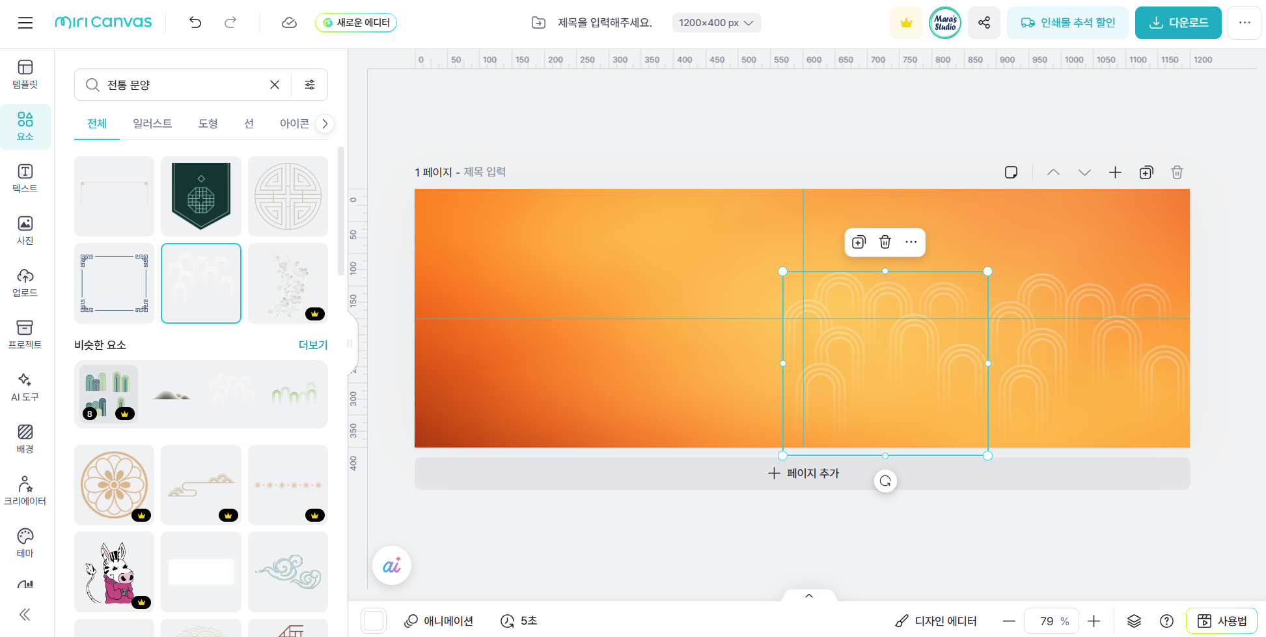Expand more element category tabs with chevron
Screen dimensions: 1266x637
[x=325, y=123]
